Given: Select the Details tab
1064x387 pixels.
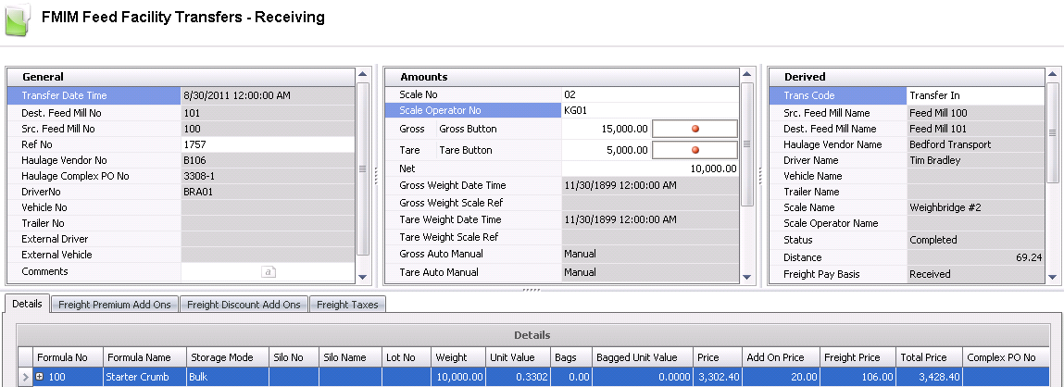Looking at the screenshot, I should click(28, 304).
